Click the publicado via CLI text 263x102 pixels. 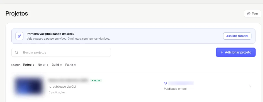click(64, 87)
